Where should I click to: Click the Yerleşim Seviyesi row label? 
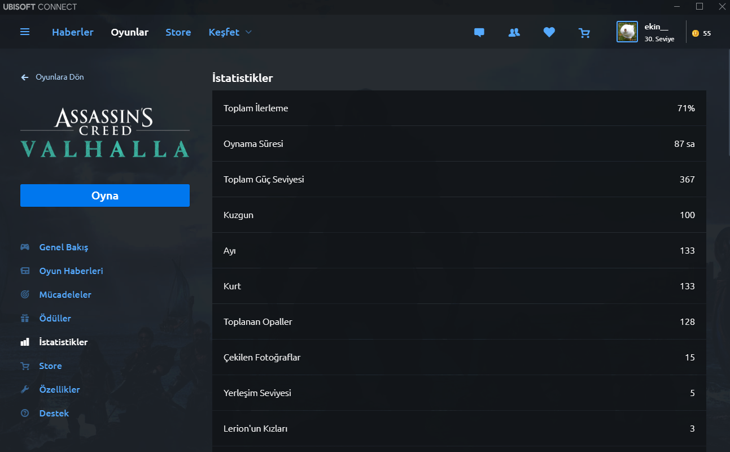(257, 393)
